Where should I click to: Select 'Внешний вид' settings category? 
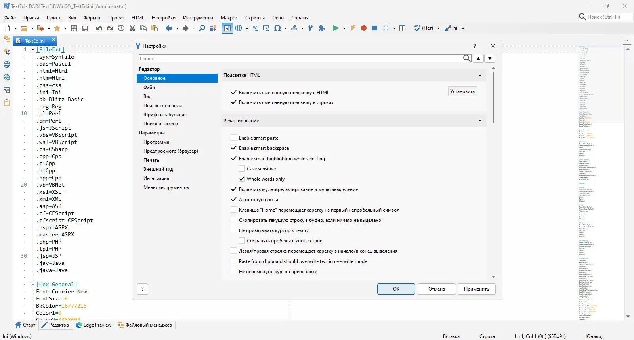click(158, 169)
